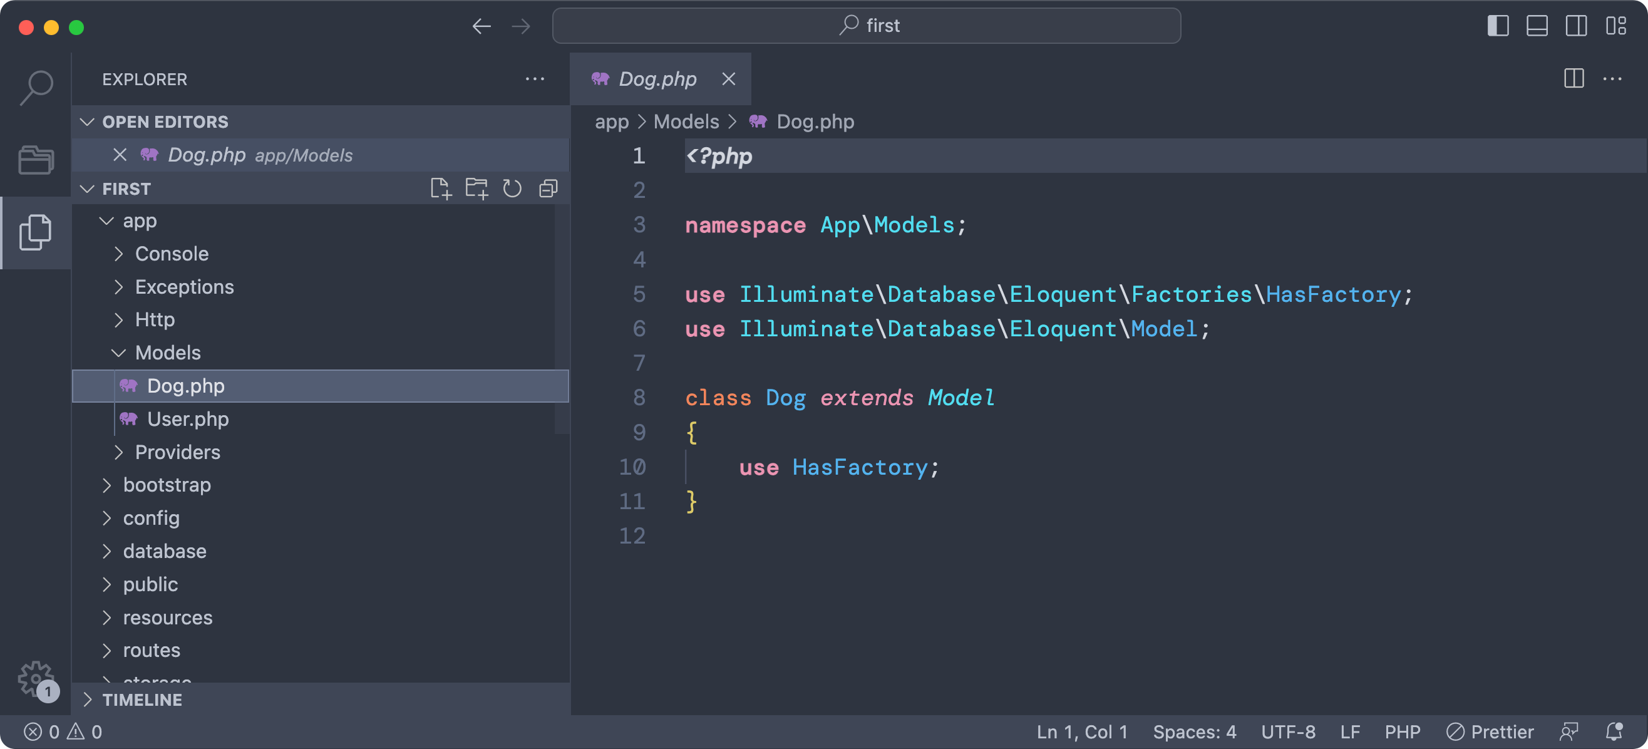Collapse all folders in explorer
This screenshot has width=1648, height=749.
tap(548, 189)
